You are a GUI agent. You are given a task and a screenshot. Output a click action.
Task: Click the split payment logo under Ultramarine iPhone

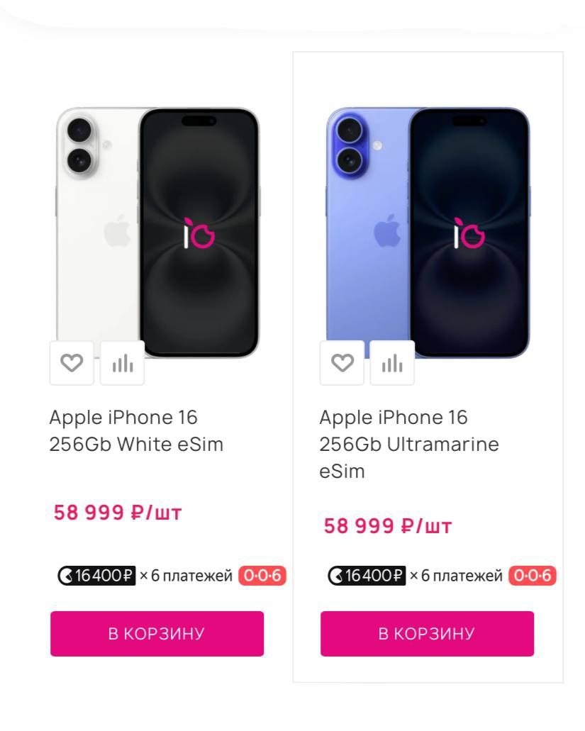[335, 576]
